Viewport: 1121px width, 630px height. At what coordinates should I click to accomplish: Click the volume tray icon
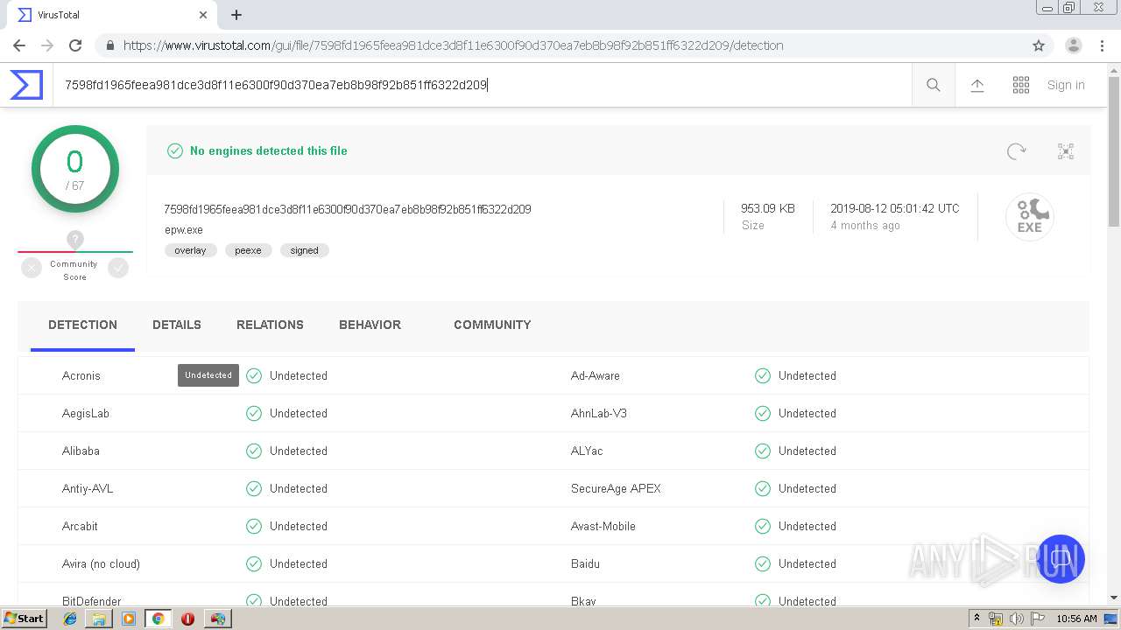tap(1017, 619)
